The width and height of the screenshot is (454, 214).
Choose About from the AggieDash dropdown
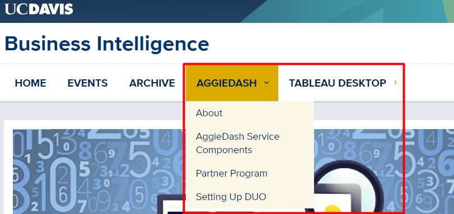point(209,113)
